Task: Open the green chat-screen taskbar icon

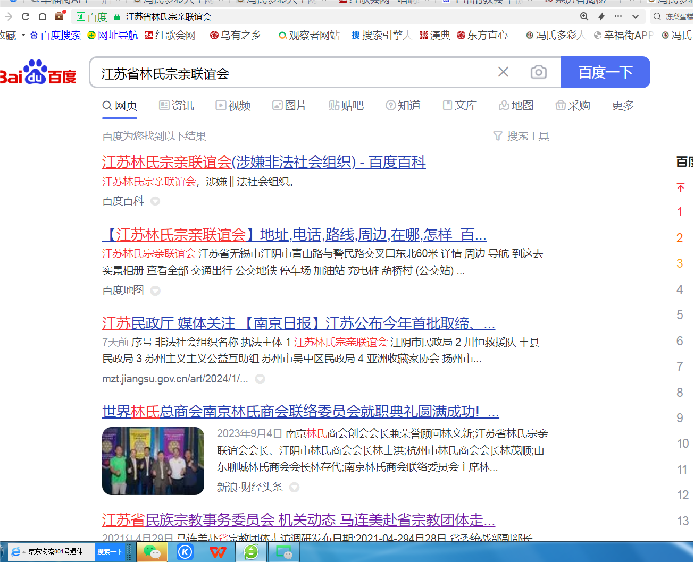Action: [284, 552]
